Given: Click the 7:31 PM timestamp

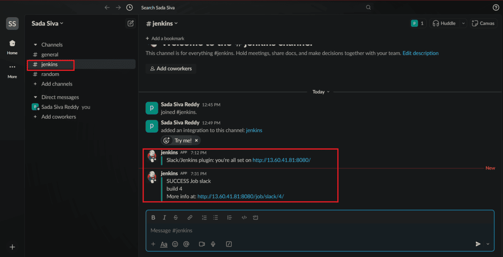Looking at the screenshot, I should coord(198,173).
